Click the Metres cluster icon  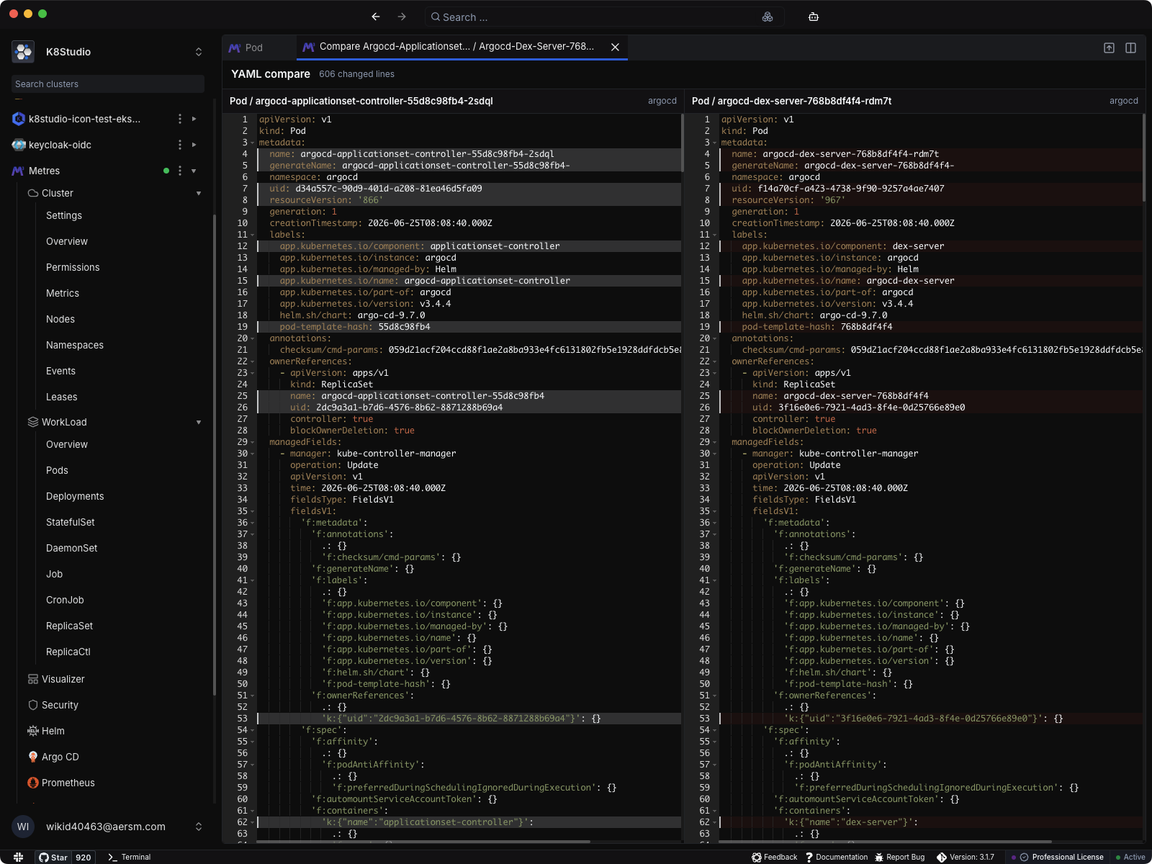tap(19, 171)
